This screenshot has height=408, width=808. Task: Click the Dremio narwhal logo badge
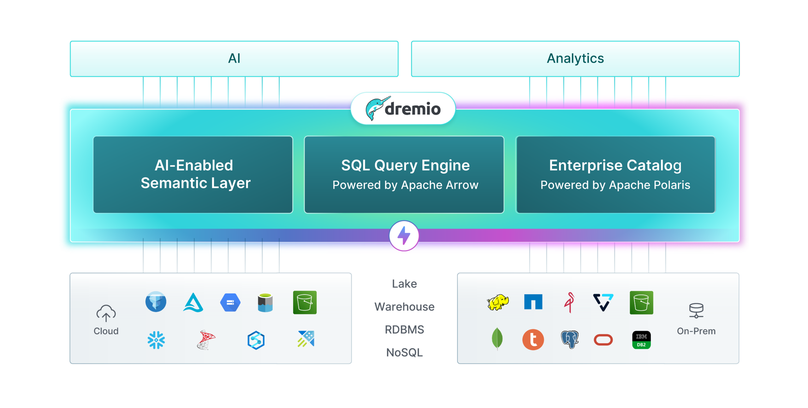pyautogui.click(x=403, y=108)
